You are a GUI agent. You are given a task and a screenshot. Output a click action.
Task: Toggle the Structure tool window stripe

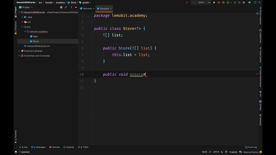tap(16, 28)
